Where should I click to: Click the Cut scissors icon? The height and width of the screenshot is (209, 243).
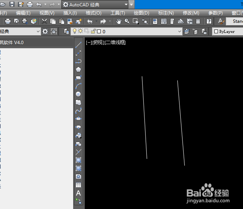[x=44, y=21]
